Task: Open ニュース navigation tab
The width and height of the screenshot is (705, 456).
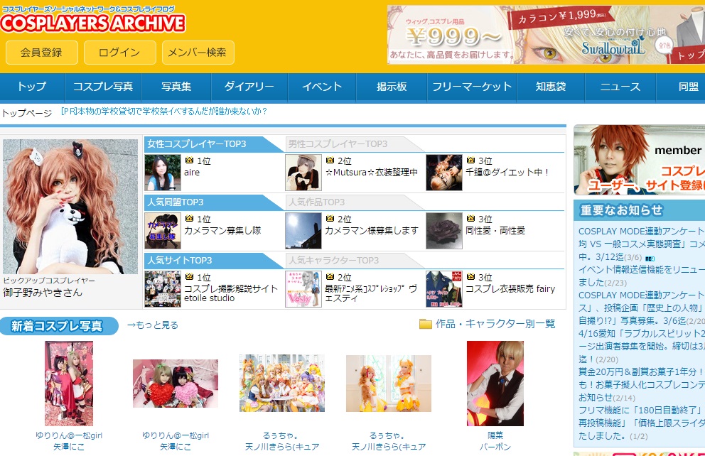Action: tap(620, 86)
